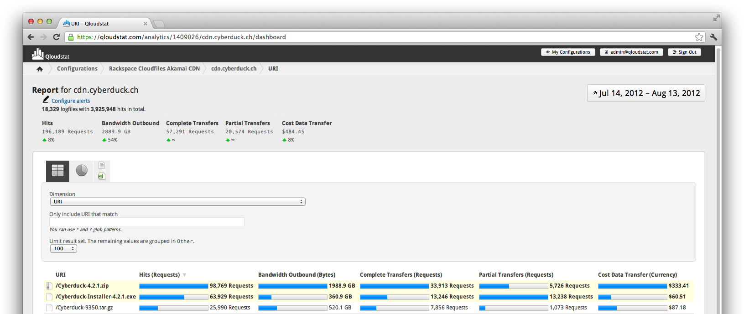
Task: Click file icon for Cyberduck-Installer-4.2.1.exe
Action: 49,297
